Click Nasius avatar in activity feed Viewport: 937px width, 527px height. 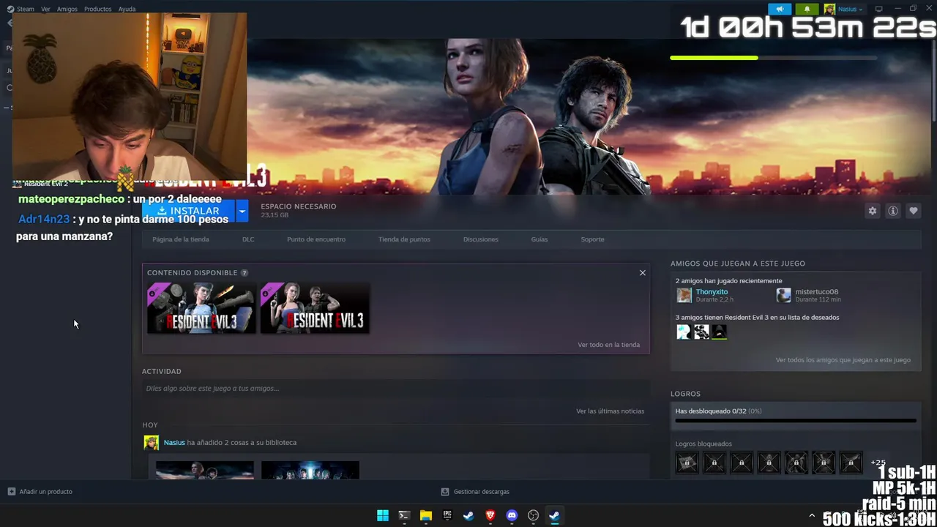[x=152, y=443]
